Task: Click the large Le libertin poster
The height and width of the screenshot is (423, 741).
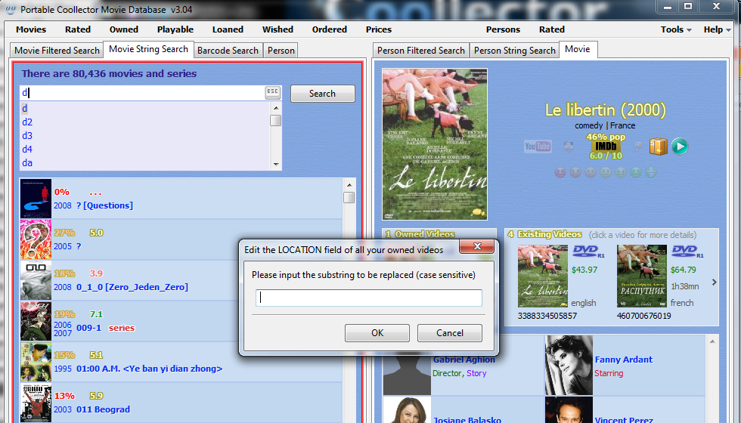Action: (435, 144)
